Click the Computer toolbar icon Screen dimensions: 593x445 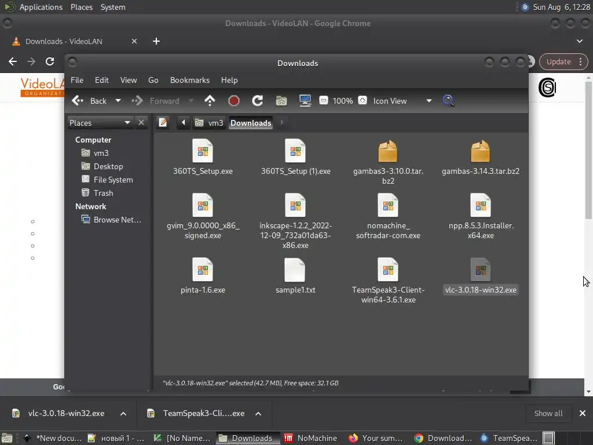point(305,101)
